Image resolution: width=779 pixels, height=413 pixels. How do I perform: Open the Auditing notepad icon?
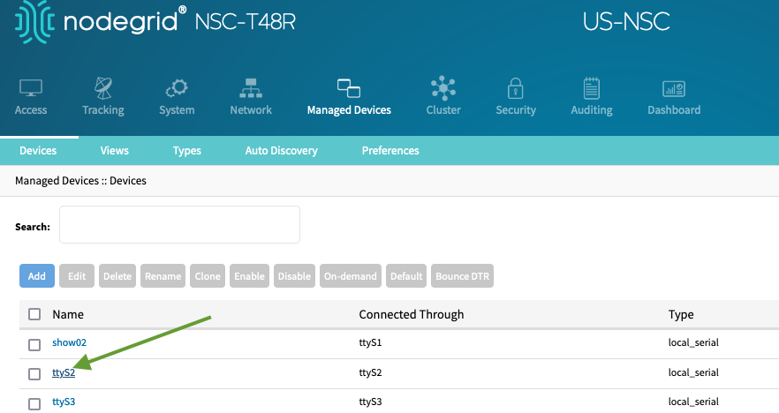pos(591,88)
